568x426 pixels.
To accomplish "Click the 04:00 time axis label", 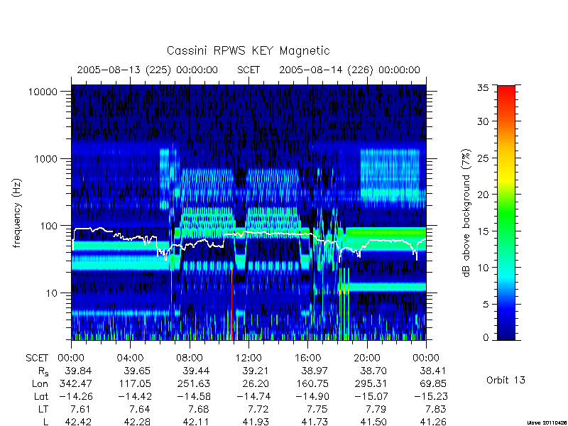I will 130,359.
